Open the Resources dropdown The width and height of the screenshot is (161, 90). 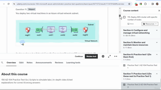(x=150, y=24)
